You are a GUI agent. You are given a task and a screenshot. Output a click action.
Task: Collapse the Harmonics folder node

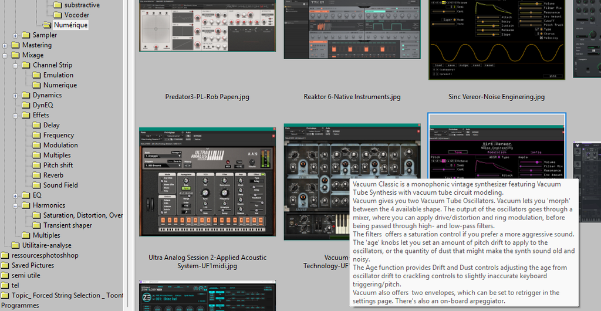[x=16, y=205]
